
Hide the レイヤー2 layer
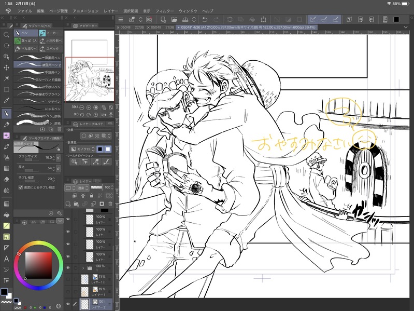[x=68, y=304]
